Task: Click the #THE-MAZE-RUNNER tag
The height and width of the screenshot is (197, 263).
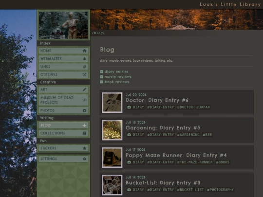Action: [195, 162]
